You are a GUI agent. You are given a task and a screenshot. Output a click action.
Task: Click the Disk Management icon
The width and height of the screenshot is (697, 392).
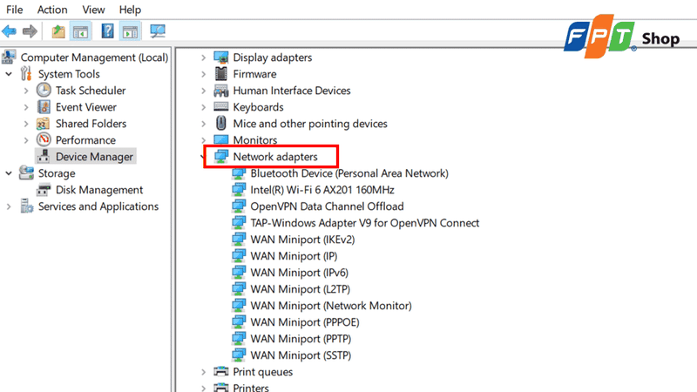tap(44, 190)
